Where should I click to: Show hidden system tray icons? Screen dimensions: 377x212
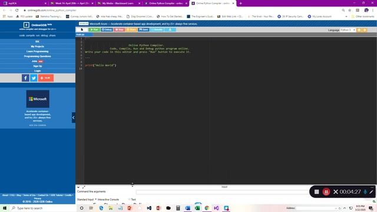click(x=345, y=208)
